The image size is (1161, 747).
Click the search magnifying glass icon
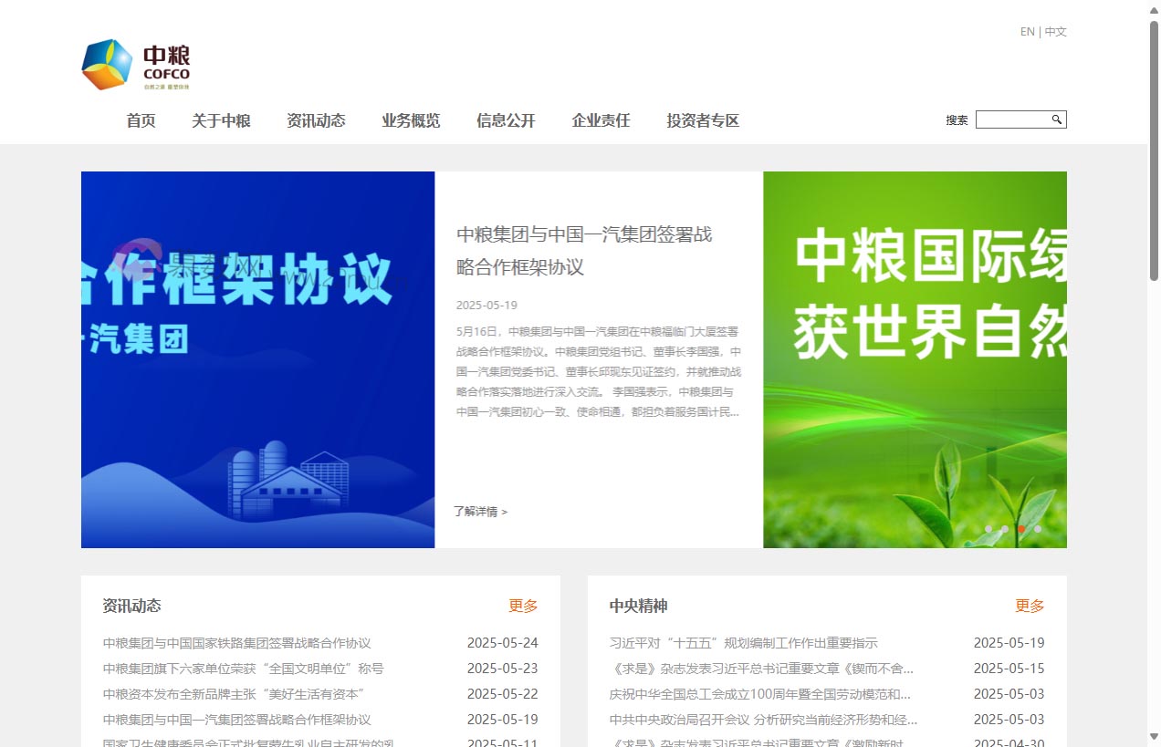click(1056, 119)
